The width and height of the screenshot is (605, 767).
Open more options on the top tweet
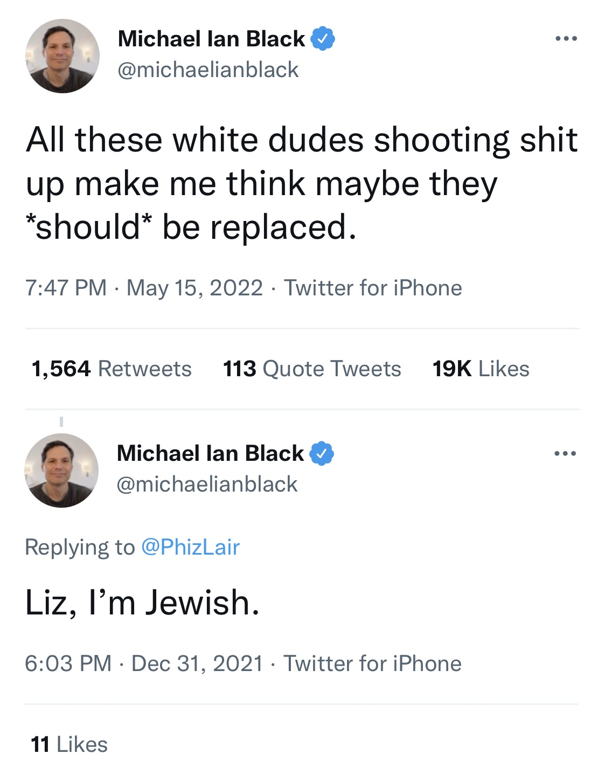[x=566, y=39]
